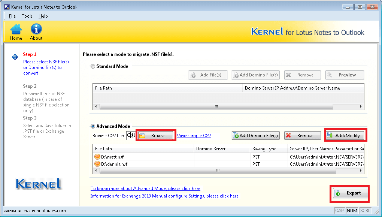Click the disabled Add File(s) button
382x217 pixels.
[208, 75]
